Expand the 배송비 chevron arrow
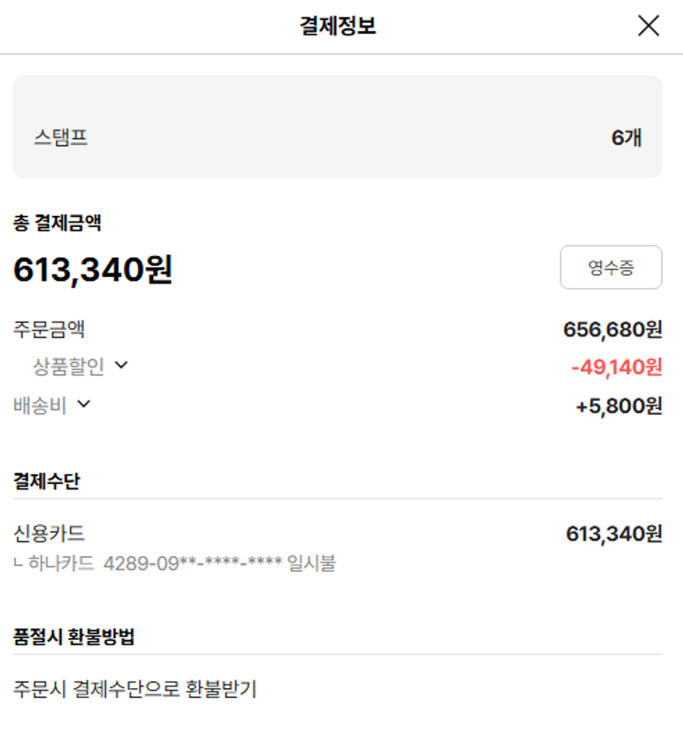Screen dimensions: 683x752 click(84, 404)
